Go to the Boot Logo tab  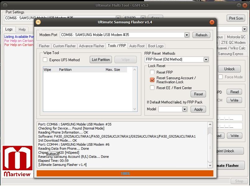coord(156,46)
